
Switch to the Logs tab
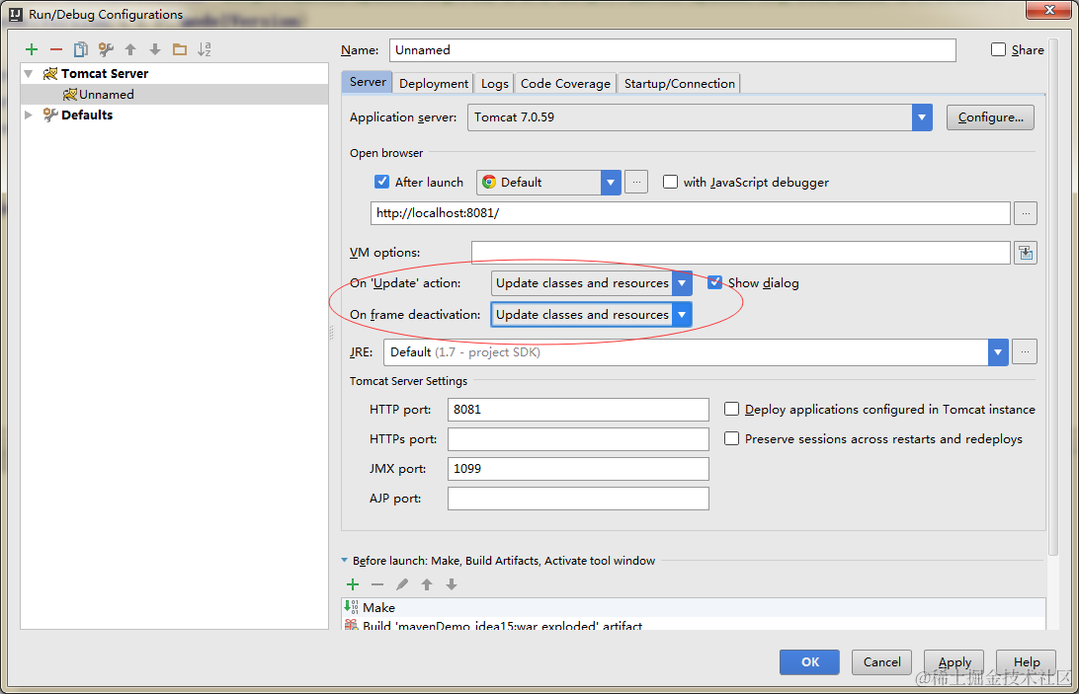[494, 83]
